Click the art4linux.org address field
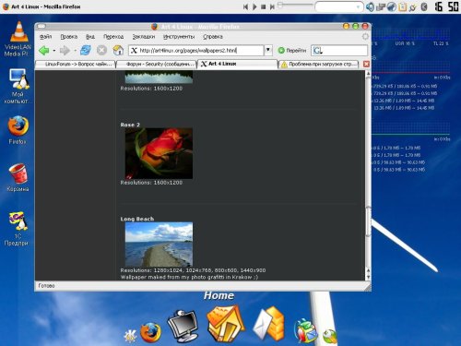This screenshot has height=346, width=461. pos(196,50)
